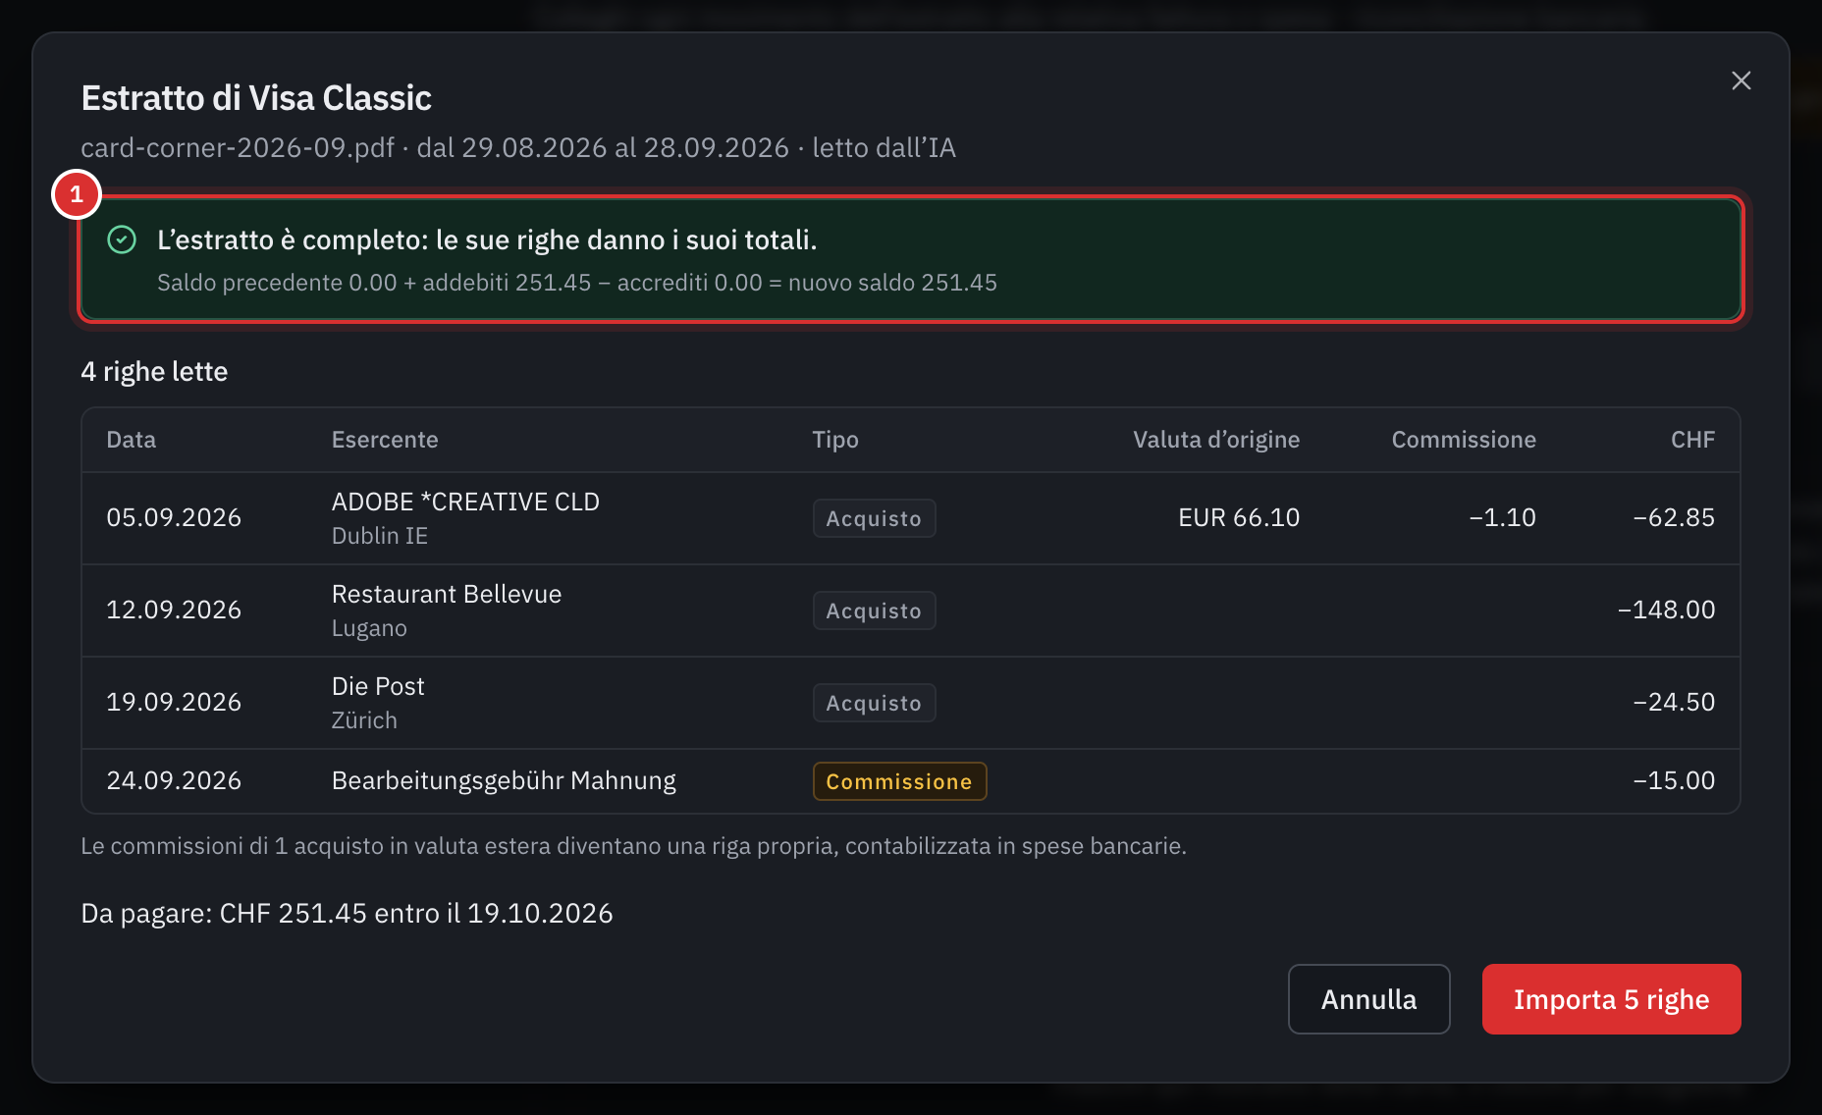The height and width of the screenshot is (1115, 1822).
Task: Click the card-corner-2026-09.pdf subtitle
Action: (518, 147)
